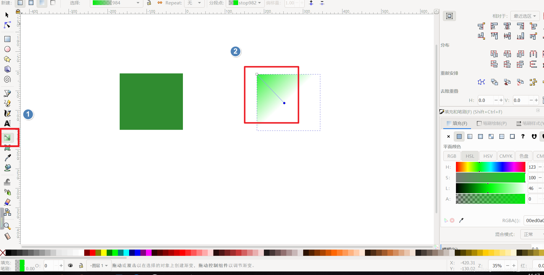Collapse the 填充和笔刷 panel arrow
Image resolution: width=544 pixels, height=275 pixels.
[x=538, y=110]
